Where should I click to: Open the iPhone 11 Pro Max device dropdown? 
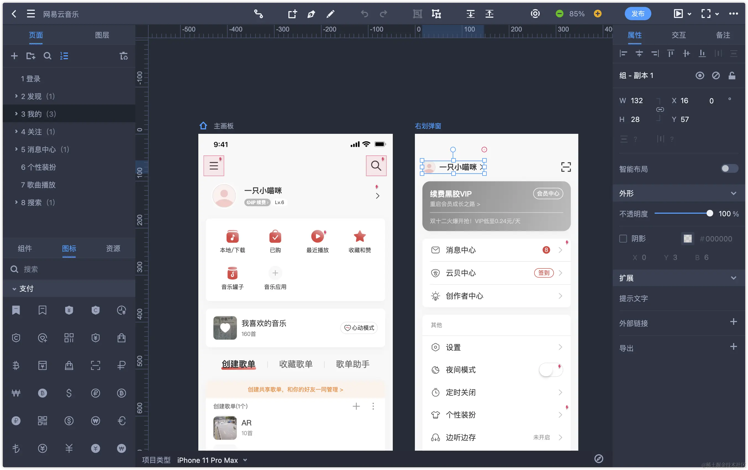coord(245,460)
